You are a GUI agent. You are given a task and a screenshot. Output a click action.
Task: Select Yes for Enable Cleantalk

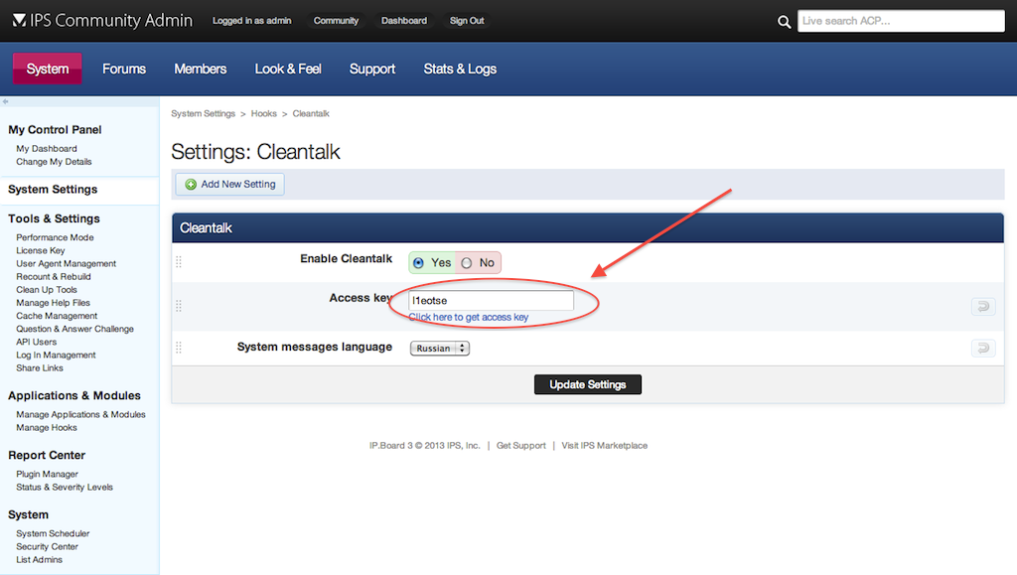pos(419,263)
